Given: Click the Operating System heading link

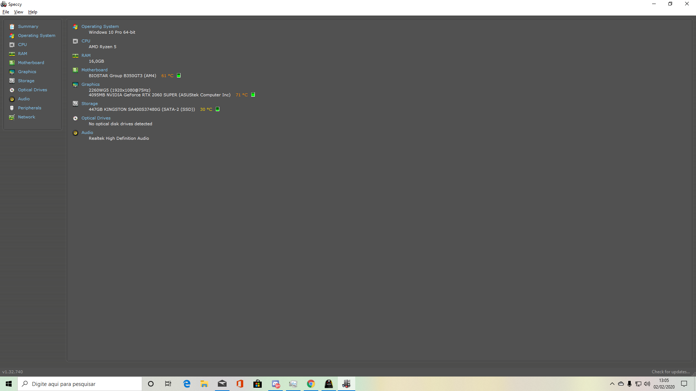Looking at the screenshot, I should tap(100, 26).
